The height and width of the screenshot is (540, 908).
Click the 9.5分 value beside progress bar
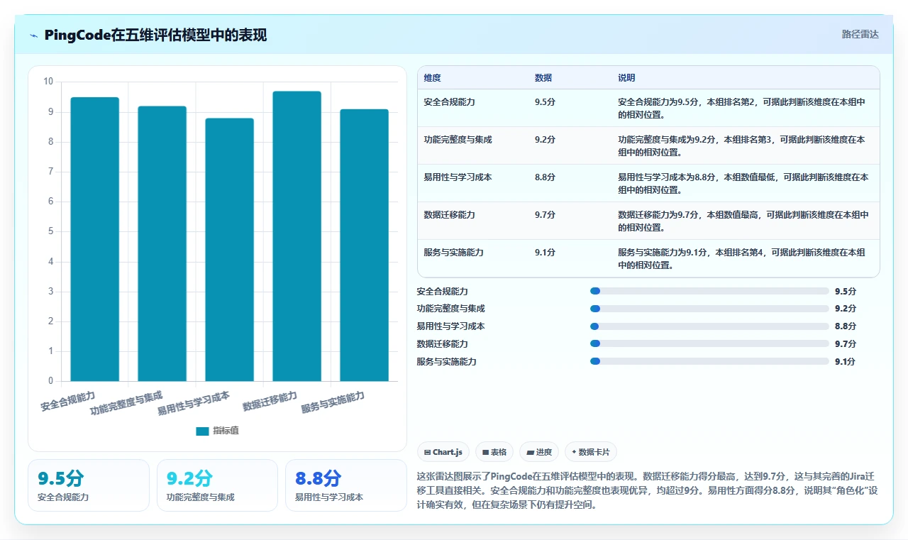point(846,291)
